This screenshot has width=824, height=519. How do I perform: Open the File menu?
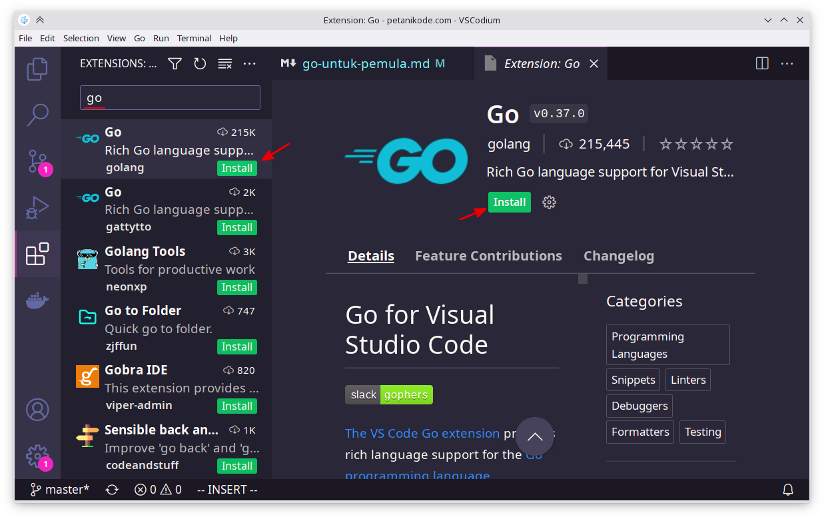[25, 38]
